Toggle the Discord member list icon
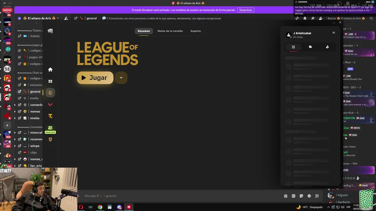Screen dimensions: 376x211 (x=320, y=18)
